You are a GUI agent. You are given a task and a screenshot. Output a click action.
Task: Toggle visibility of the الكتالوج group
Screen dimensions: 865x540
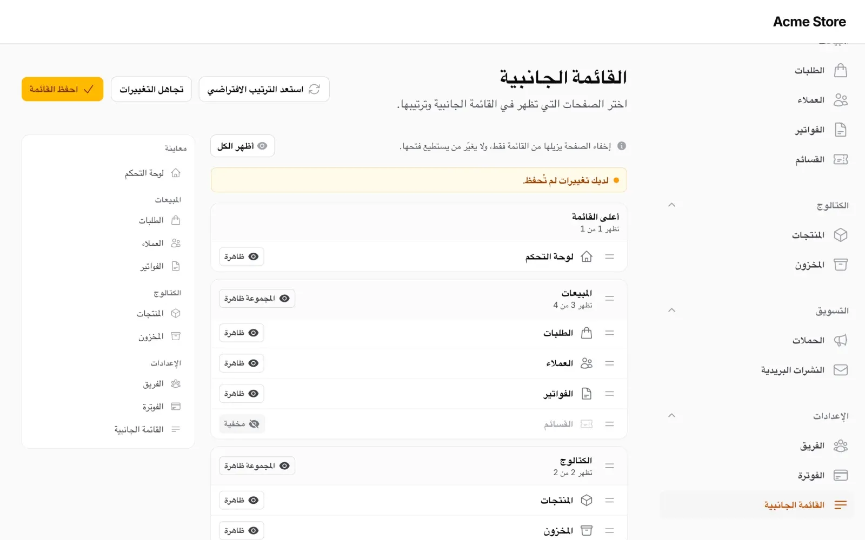257,465
